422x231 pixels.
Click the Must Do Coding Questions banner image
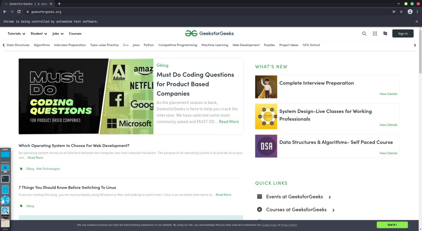point(86,97)
